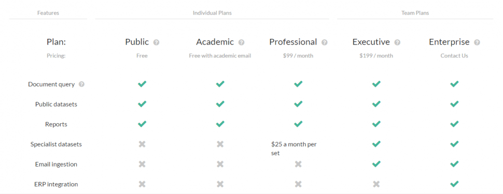Click the Enterprise Contact Us text
Image resolution: width=503 pixels, height=194 pixels.
pos(454,56)
